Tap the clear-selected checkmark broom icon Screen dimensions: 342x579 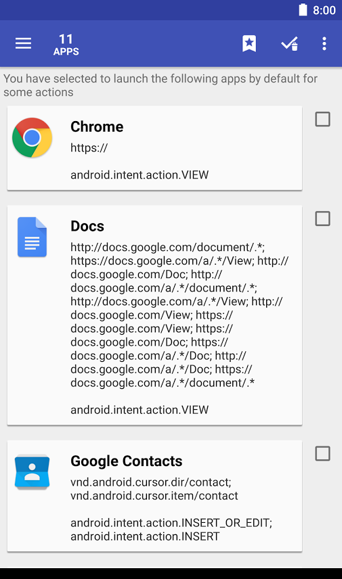point(289,43)
